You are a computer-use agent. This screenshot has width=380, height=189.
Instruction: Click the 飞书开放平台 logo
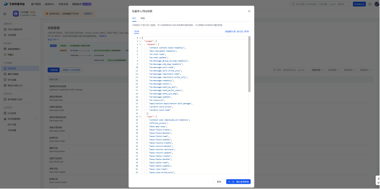[14, 4]
